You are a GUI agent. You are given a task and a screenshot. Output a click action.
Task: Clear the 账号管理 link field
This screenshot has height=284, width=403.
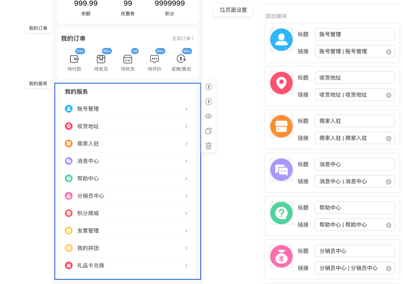point(389,52)
